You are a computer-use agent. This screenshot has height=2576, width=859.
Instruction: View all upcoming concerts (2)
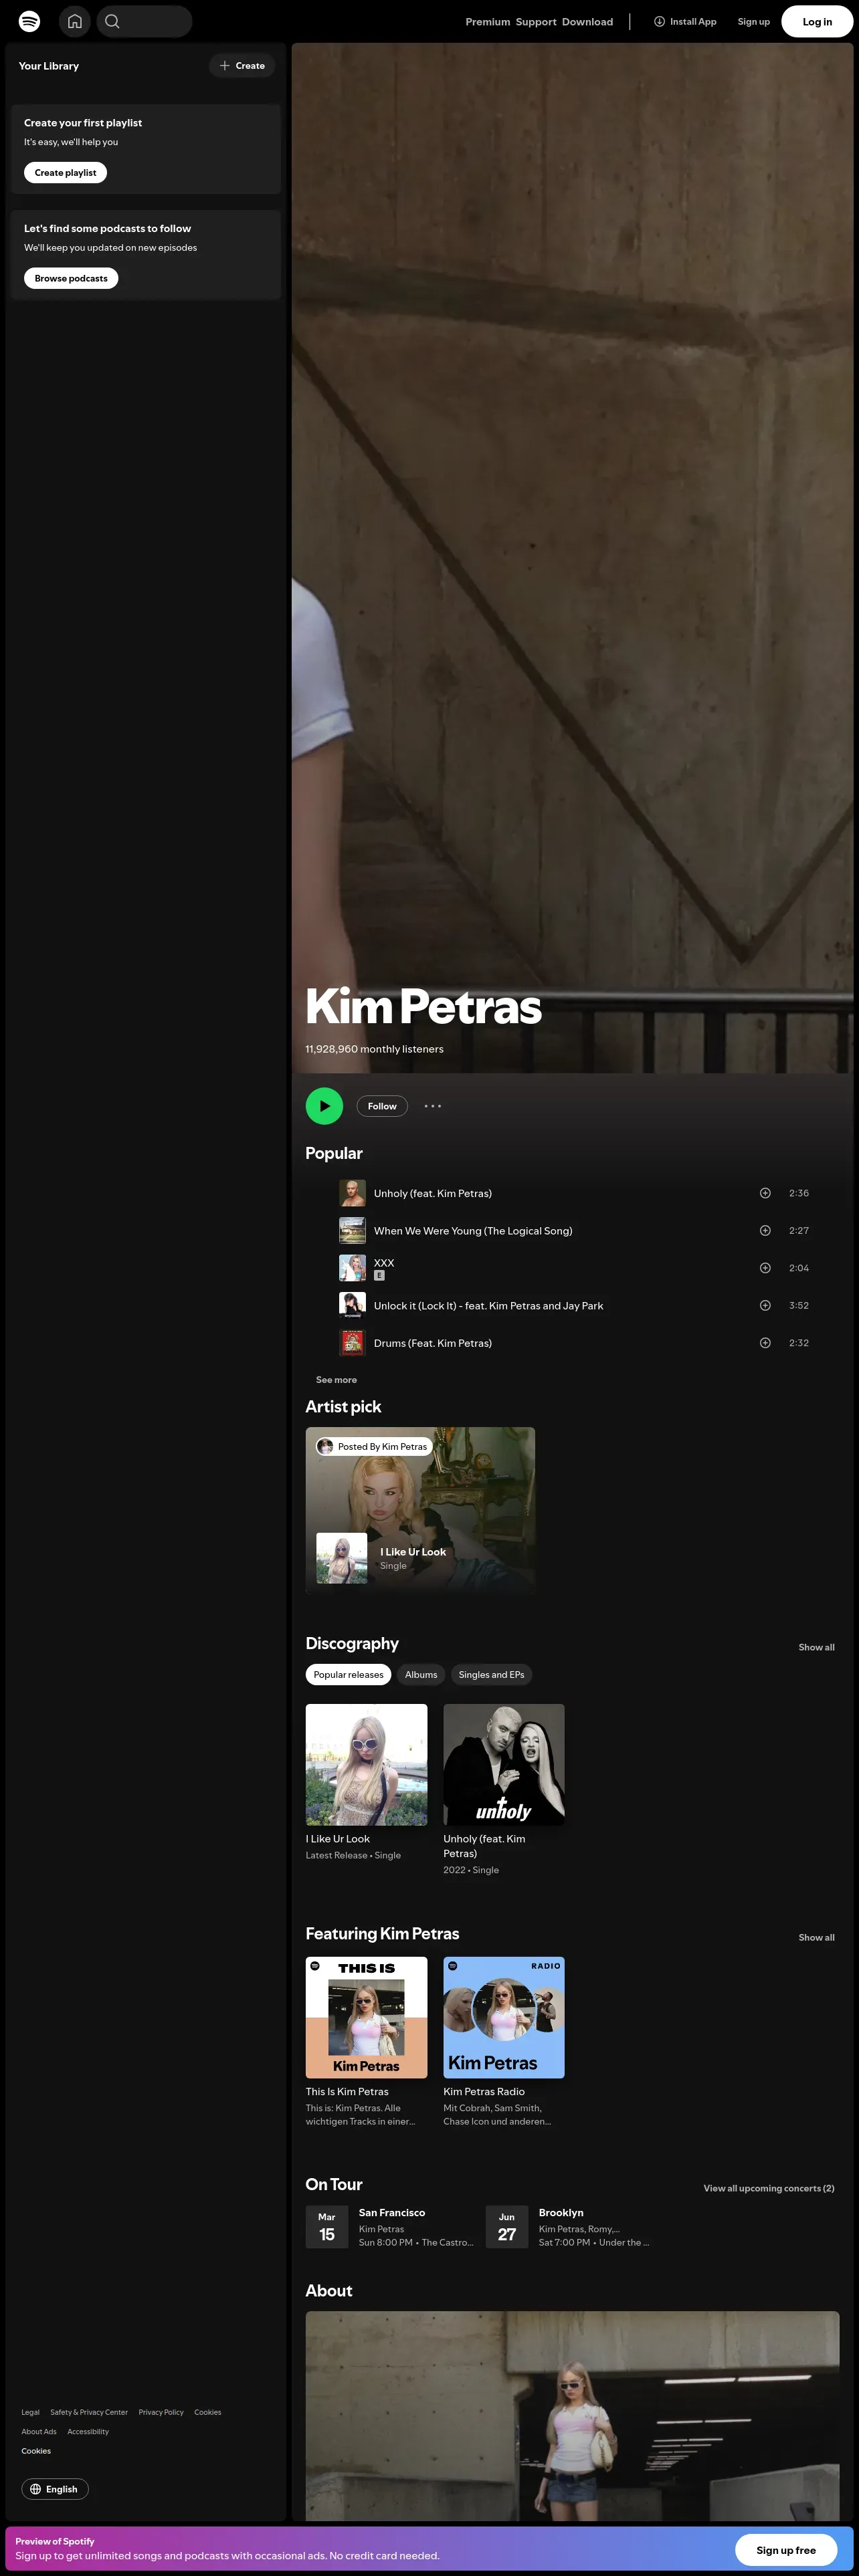tap(769, 2188)
